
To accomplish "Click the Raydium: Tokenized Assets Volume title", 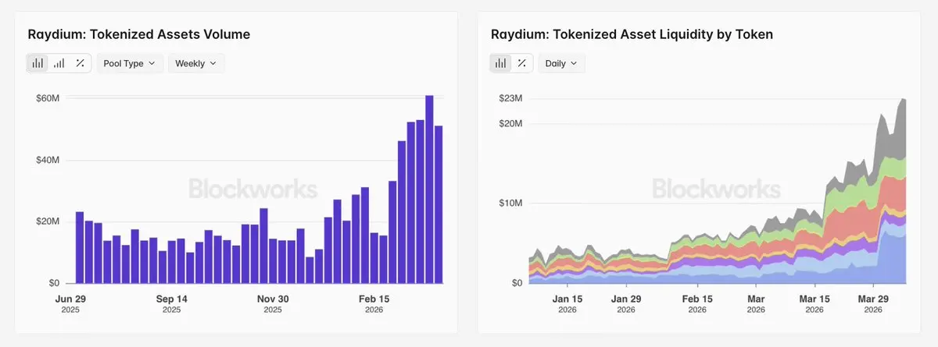I will click(138, 34).
